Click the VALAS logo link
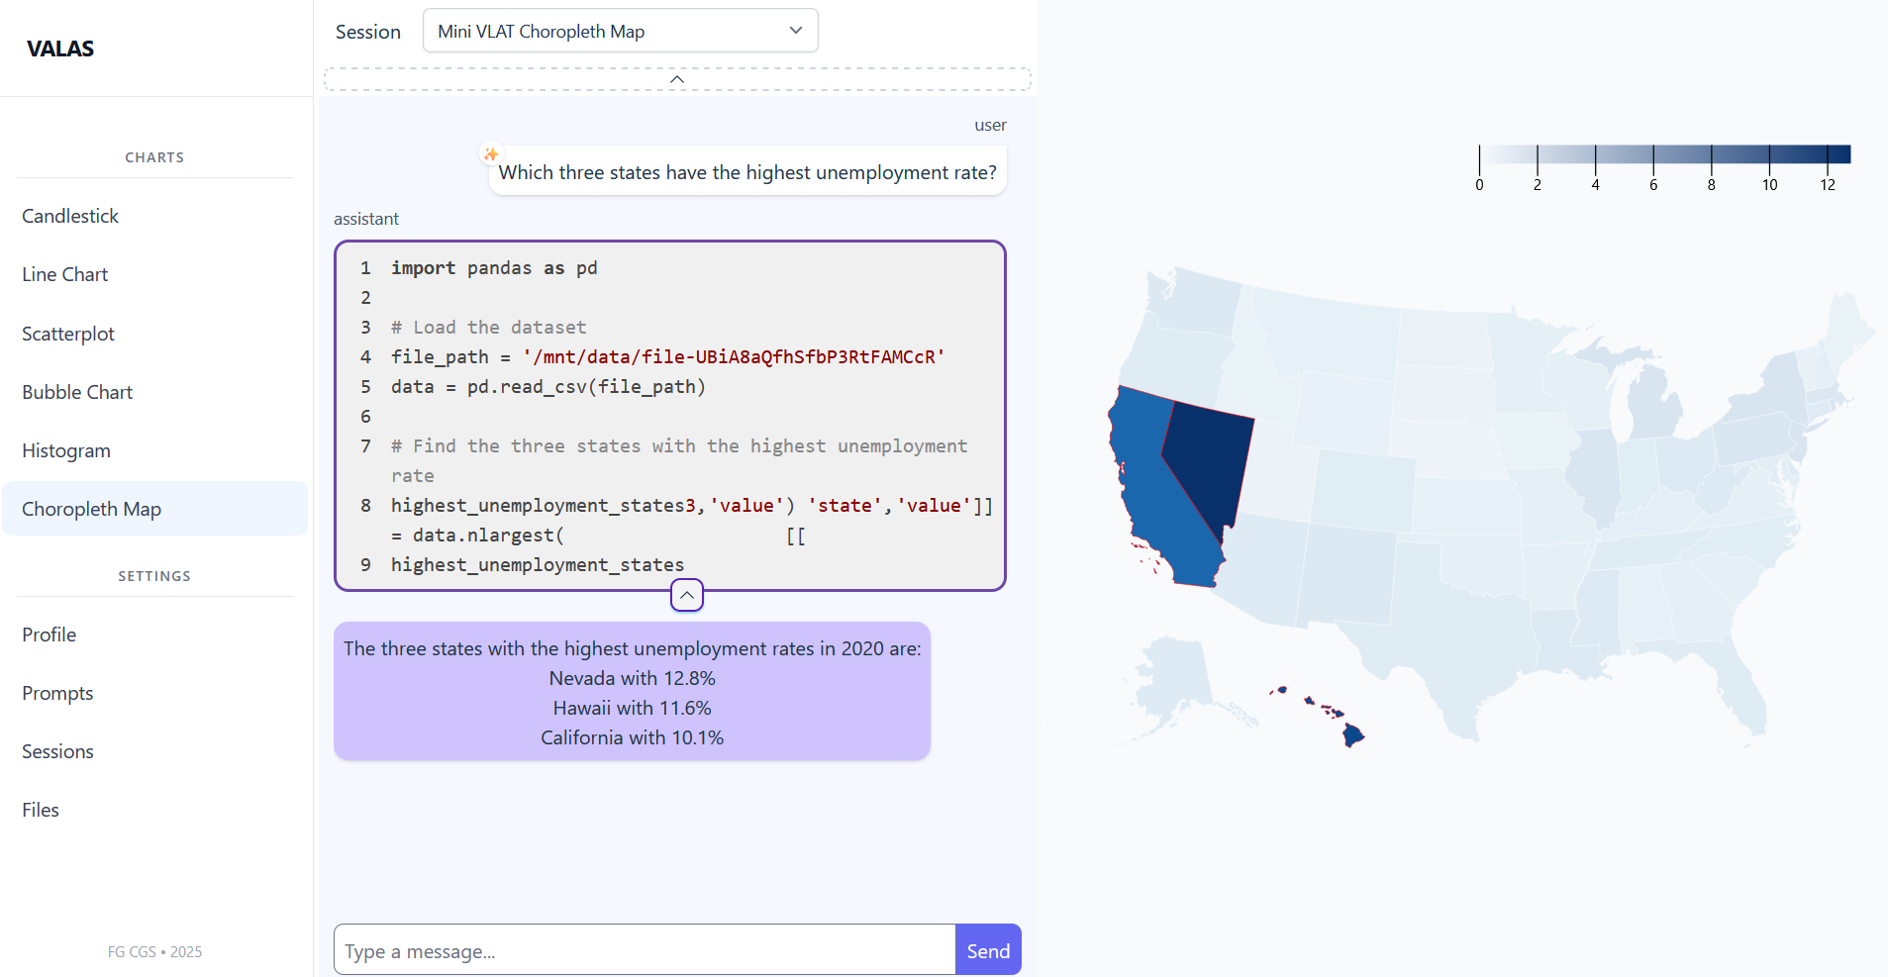 coord(60,49)
